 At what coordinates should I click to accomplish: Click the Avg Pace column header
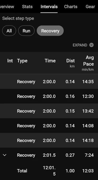88,63
